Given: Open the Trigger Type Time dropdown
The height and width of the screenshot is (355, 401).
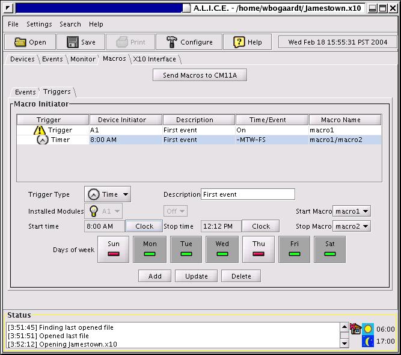Looking at the screenshot, I should point(108,194).
